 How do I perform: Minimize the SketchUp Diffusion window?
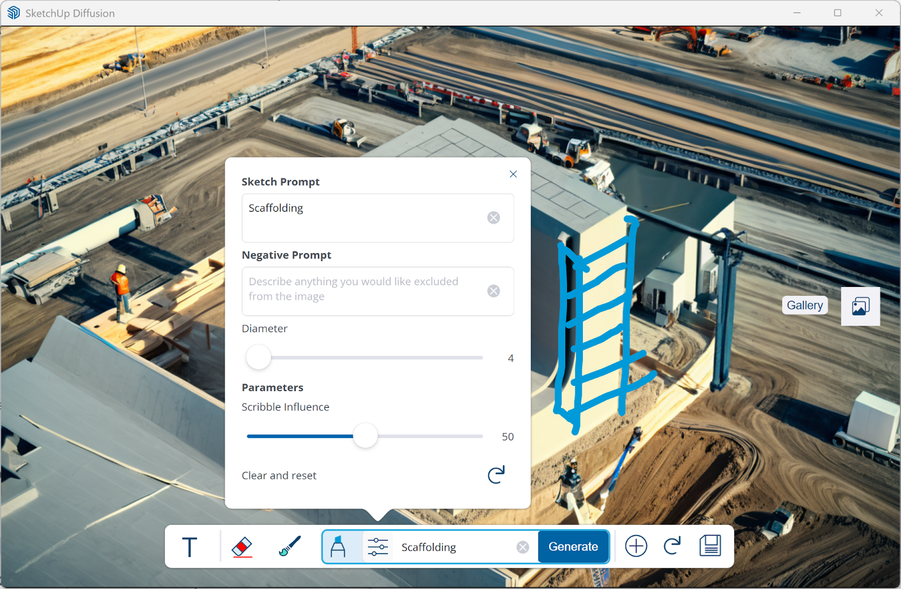tap(797, 13)
